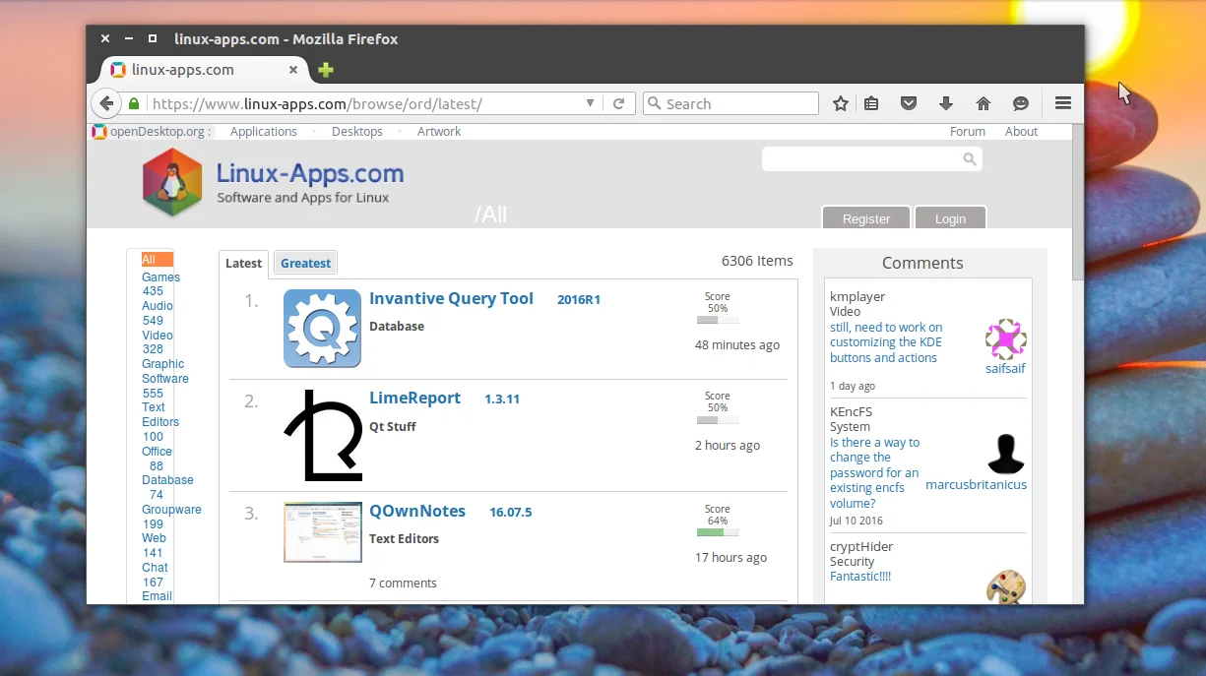Click the page vertical scrollbar

pos(1078,364)
